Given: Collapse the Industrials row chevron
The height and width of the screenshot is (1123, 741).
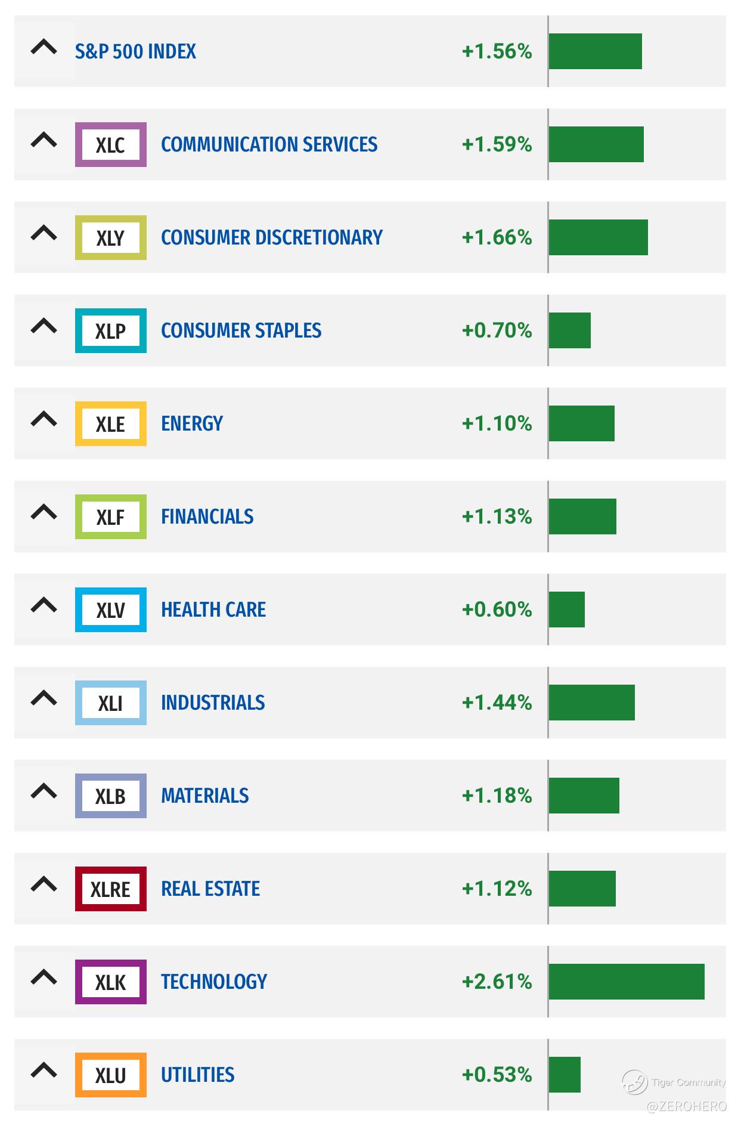Looking at the screenshot, I should 44,699.
